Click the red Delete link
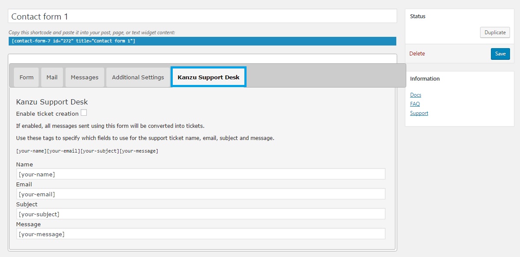Viewport: 520px width, 257px height. click(x=417, y=54)
